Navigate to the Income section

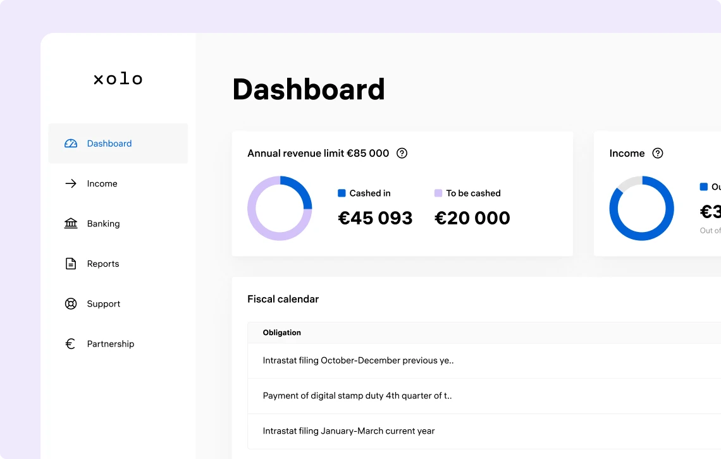pos(102,183)
